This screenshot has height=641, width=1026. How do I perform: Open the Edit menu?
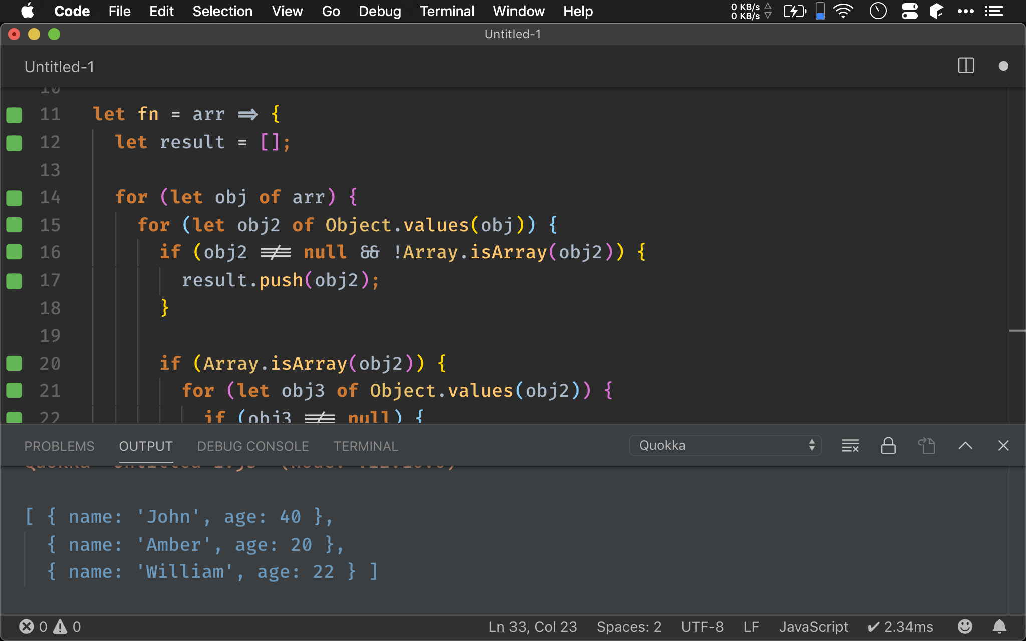tap(161, 11)
